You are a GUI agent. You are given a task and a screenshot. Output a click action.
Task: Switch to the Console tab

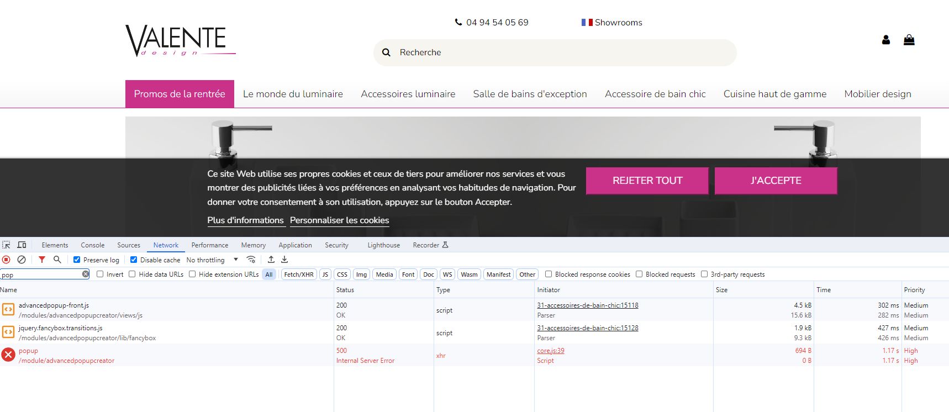pyautogui.click(x=92, y=245)
